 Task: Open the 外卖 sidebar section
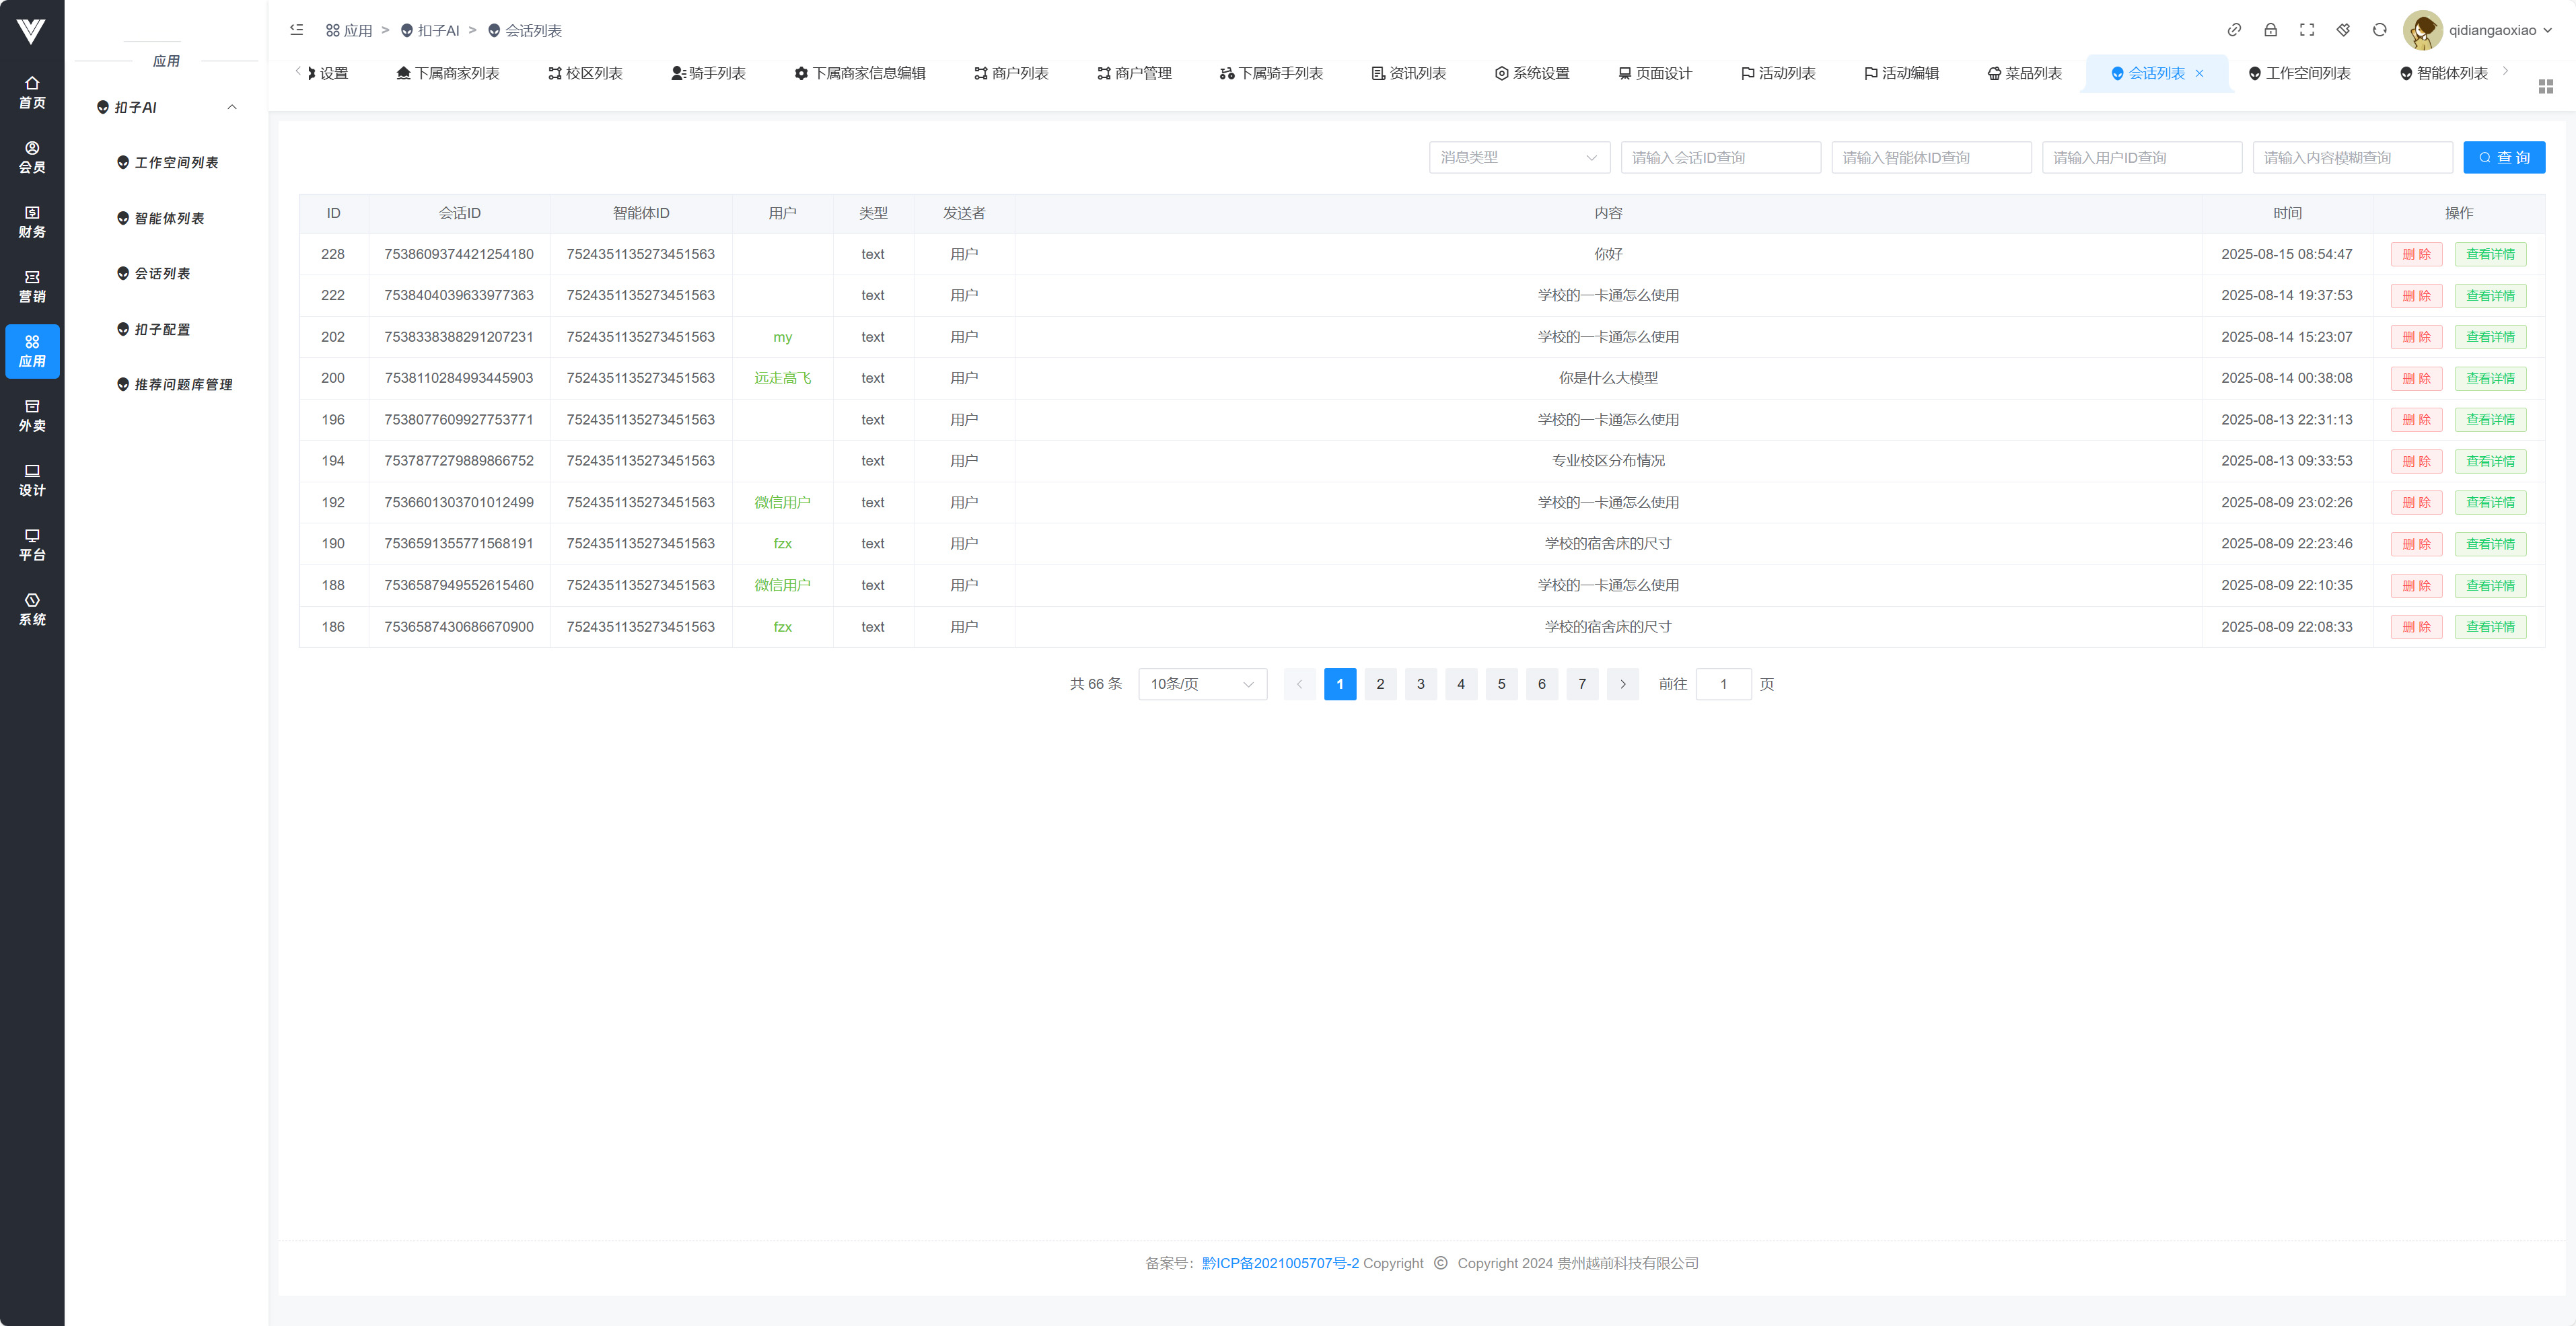coord(32,415)
